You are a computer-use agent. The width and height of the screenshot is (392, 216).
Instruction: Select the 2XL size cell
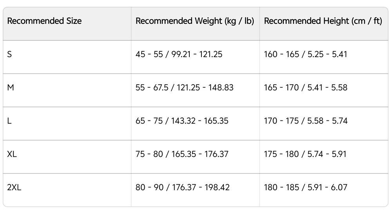[15, 187]
